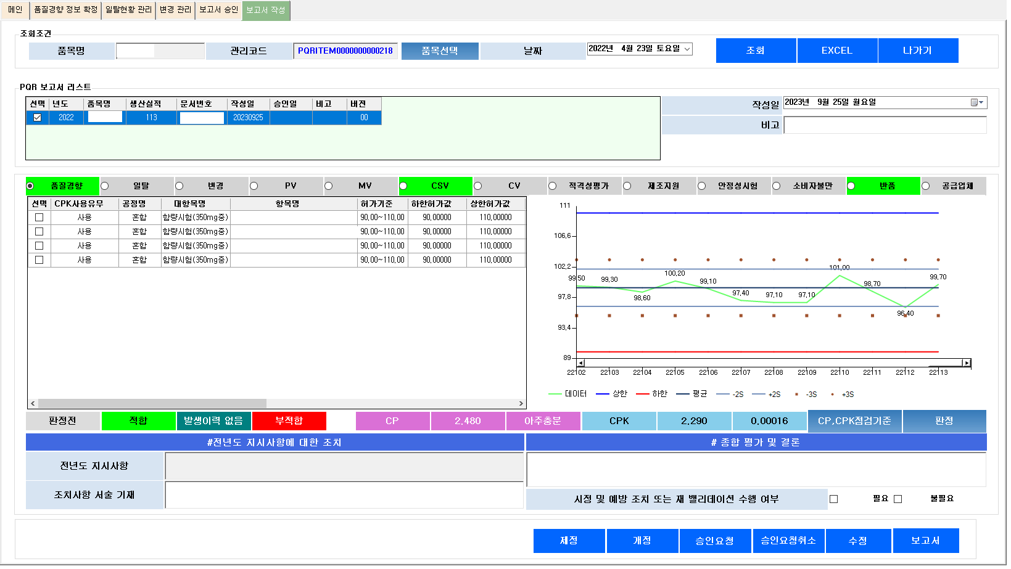Switch to the 보고서 승인 tab
Viewport: 1011px width, 569px height.
pyautogui.click(x=218, y=10)
